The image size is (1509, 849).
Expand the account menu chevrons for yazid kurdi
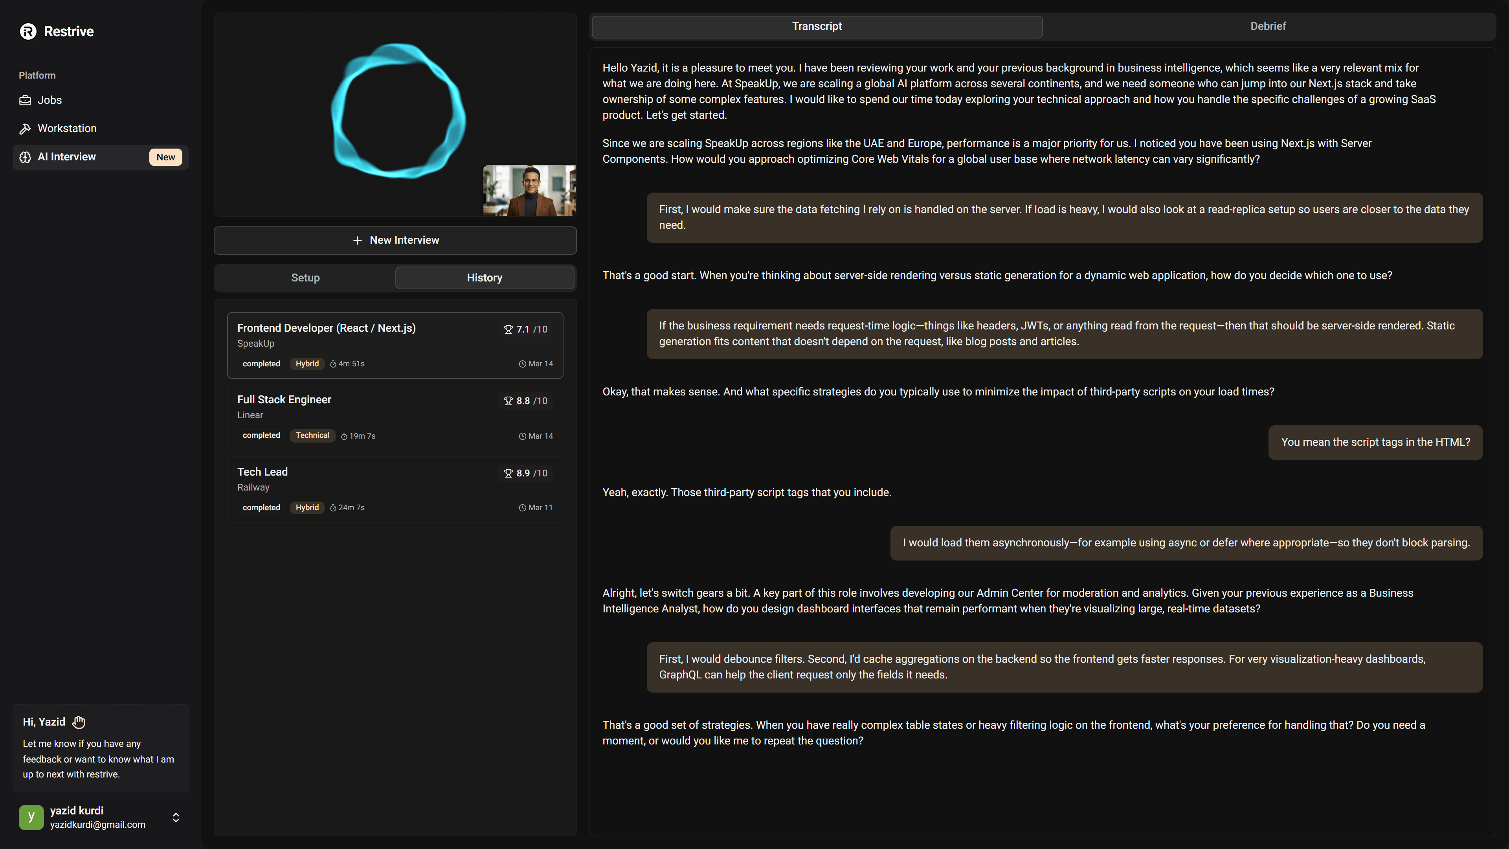pyautogui.click(x=176, y=817)
